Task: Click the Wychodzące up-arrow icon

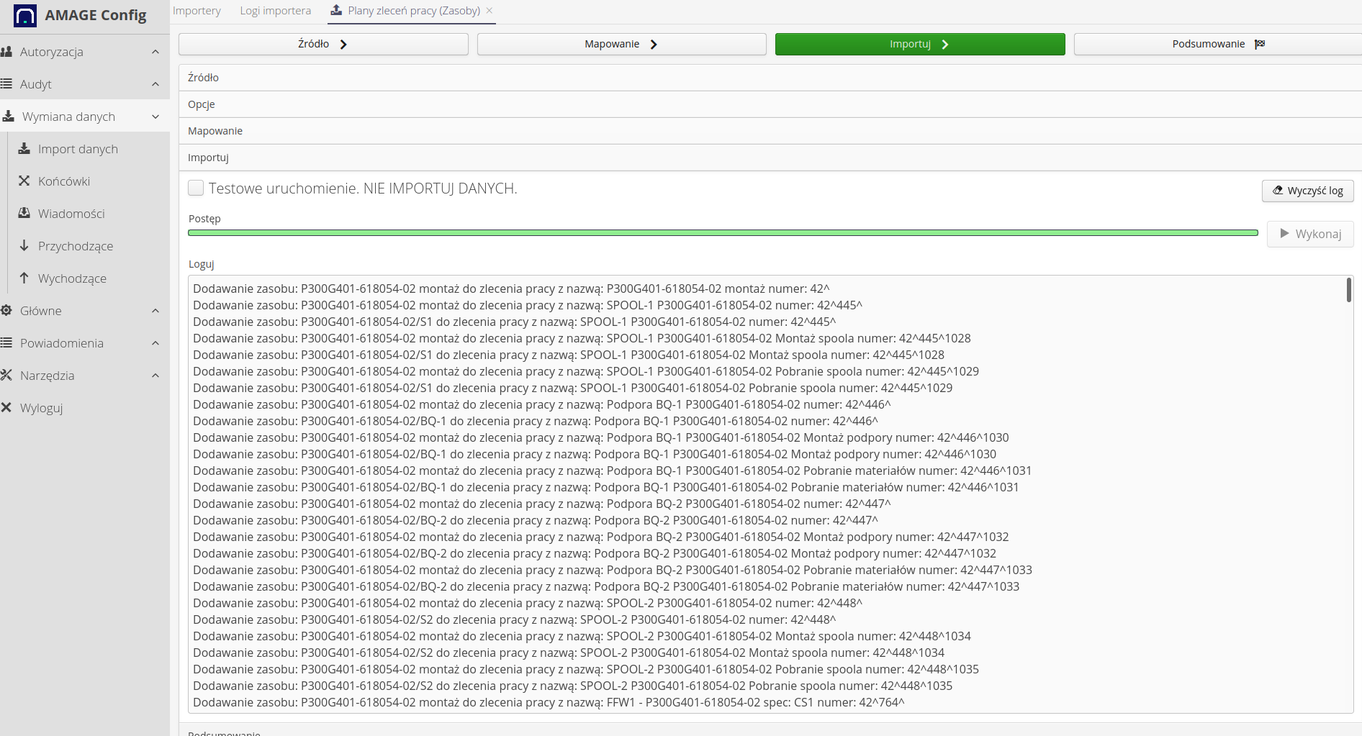Action: [24, 278]
